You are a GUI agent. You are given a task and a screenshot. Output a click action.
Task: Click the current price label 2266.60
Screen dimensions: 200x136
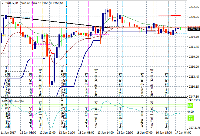[193, 29]
